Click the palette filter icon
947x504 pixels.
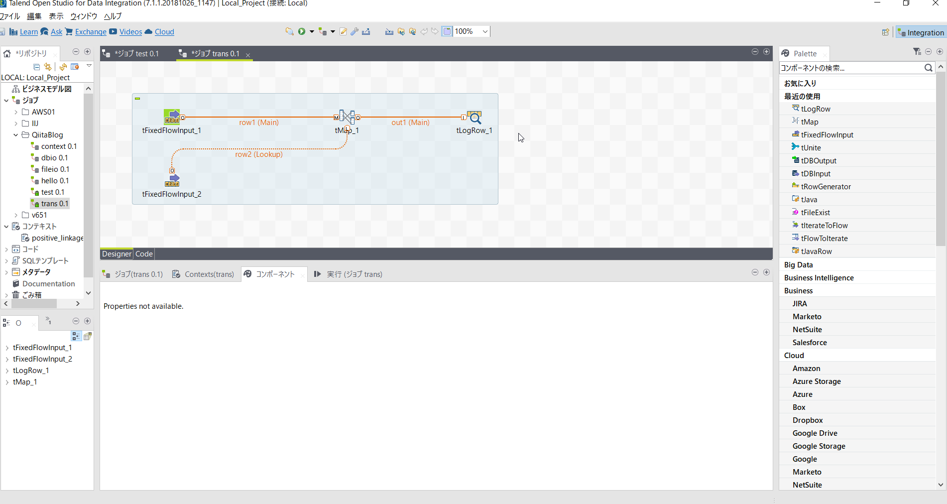916,51
